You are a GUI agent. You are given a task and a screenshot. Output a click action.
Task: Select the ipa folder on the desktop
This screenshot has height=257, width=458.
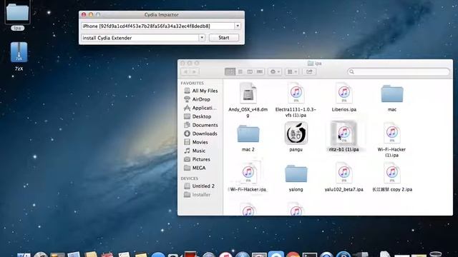(x=17, y=12)
